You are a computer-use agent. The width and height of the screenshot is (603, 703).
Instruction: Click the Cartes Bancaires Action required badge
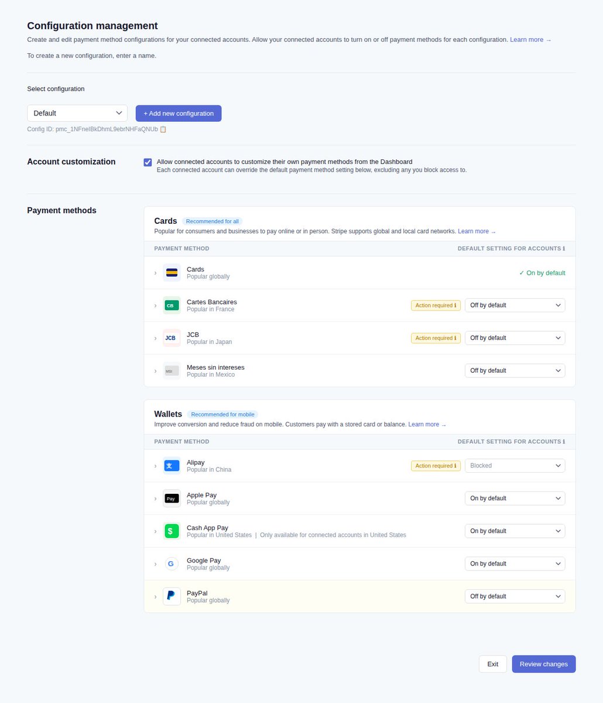[436, 305]
